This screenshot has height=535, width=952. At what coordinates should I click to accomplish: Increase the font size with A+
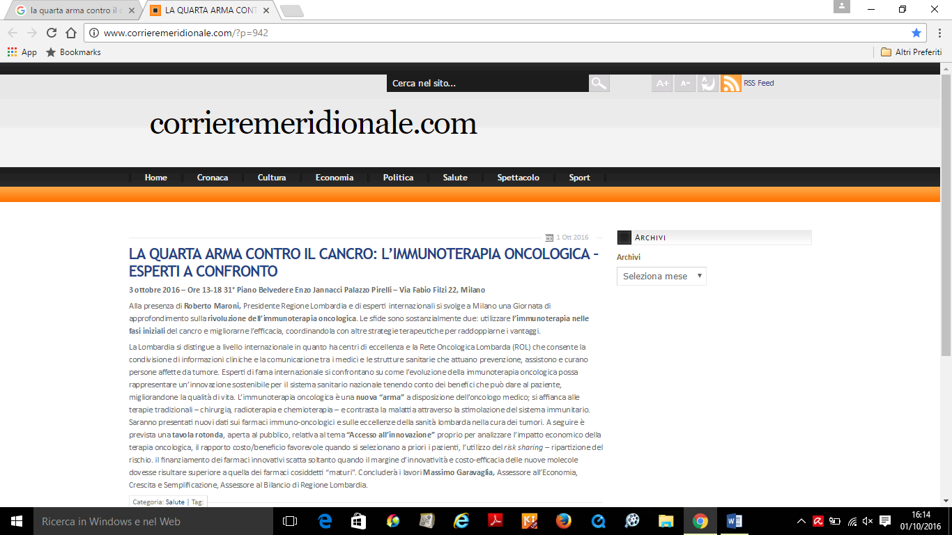click(662, 83)
